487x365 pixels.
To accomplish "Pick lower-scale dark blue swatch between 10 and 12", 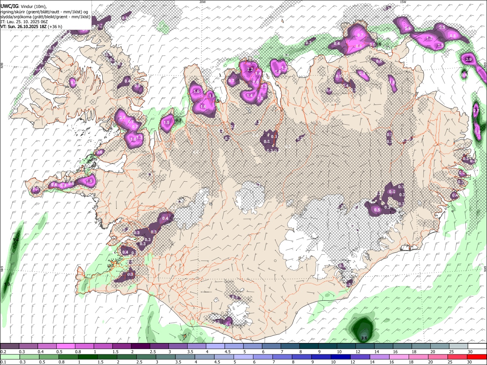I will 340,357.
